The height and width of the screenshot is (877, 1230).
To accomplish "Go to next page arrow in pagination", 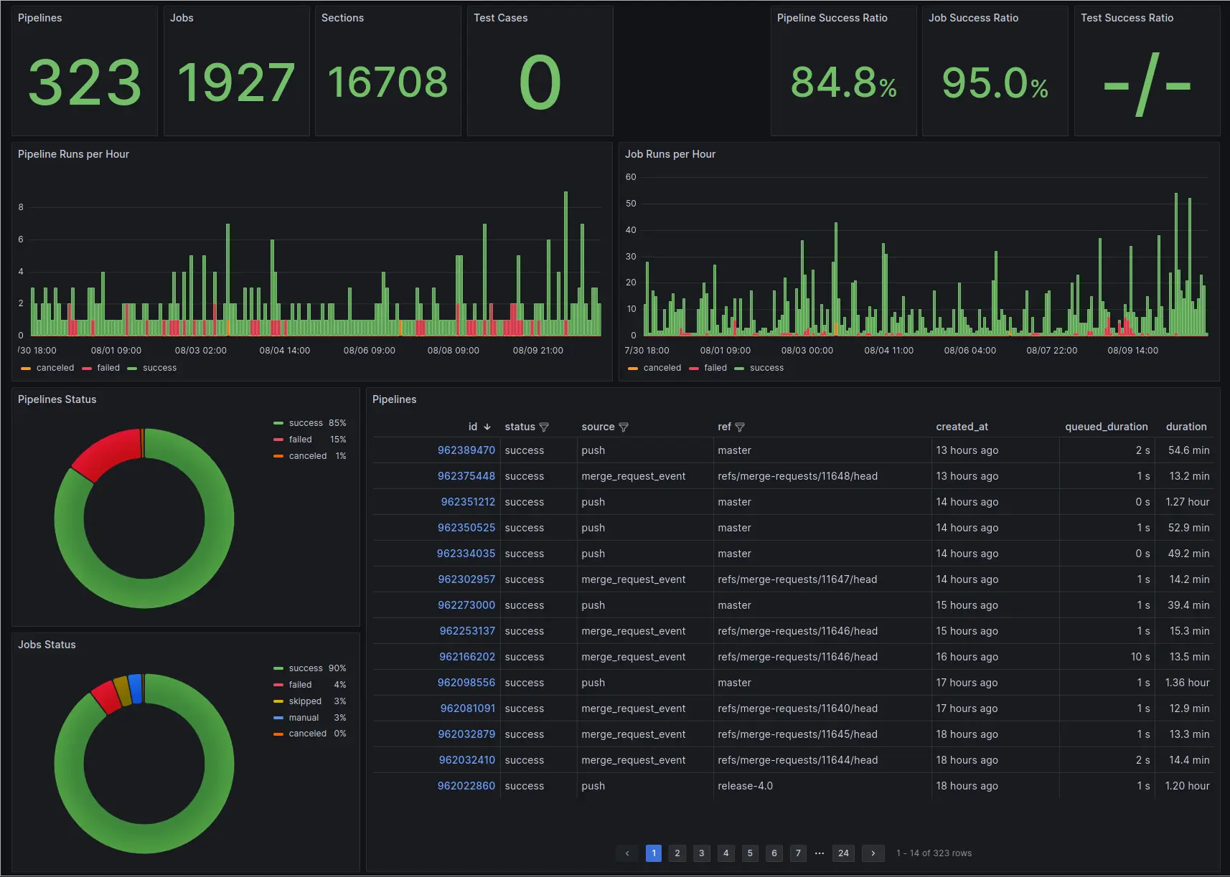I will [x=873, y=853].
